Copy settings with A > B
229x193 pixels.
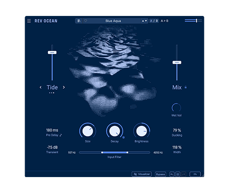click(165, 21)
